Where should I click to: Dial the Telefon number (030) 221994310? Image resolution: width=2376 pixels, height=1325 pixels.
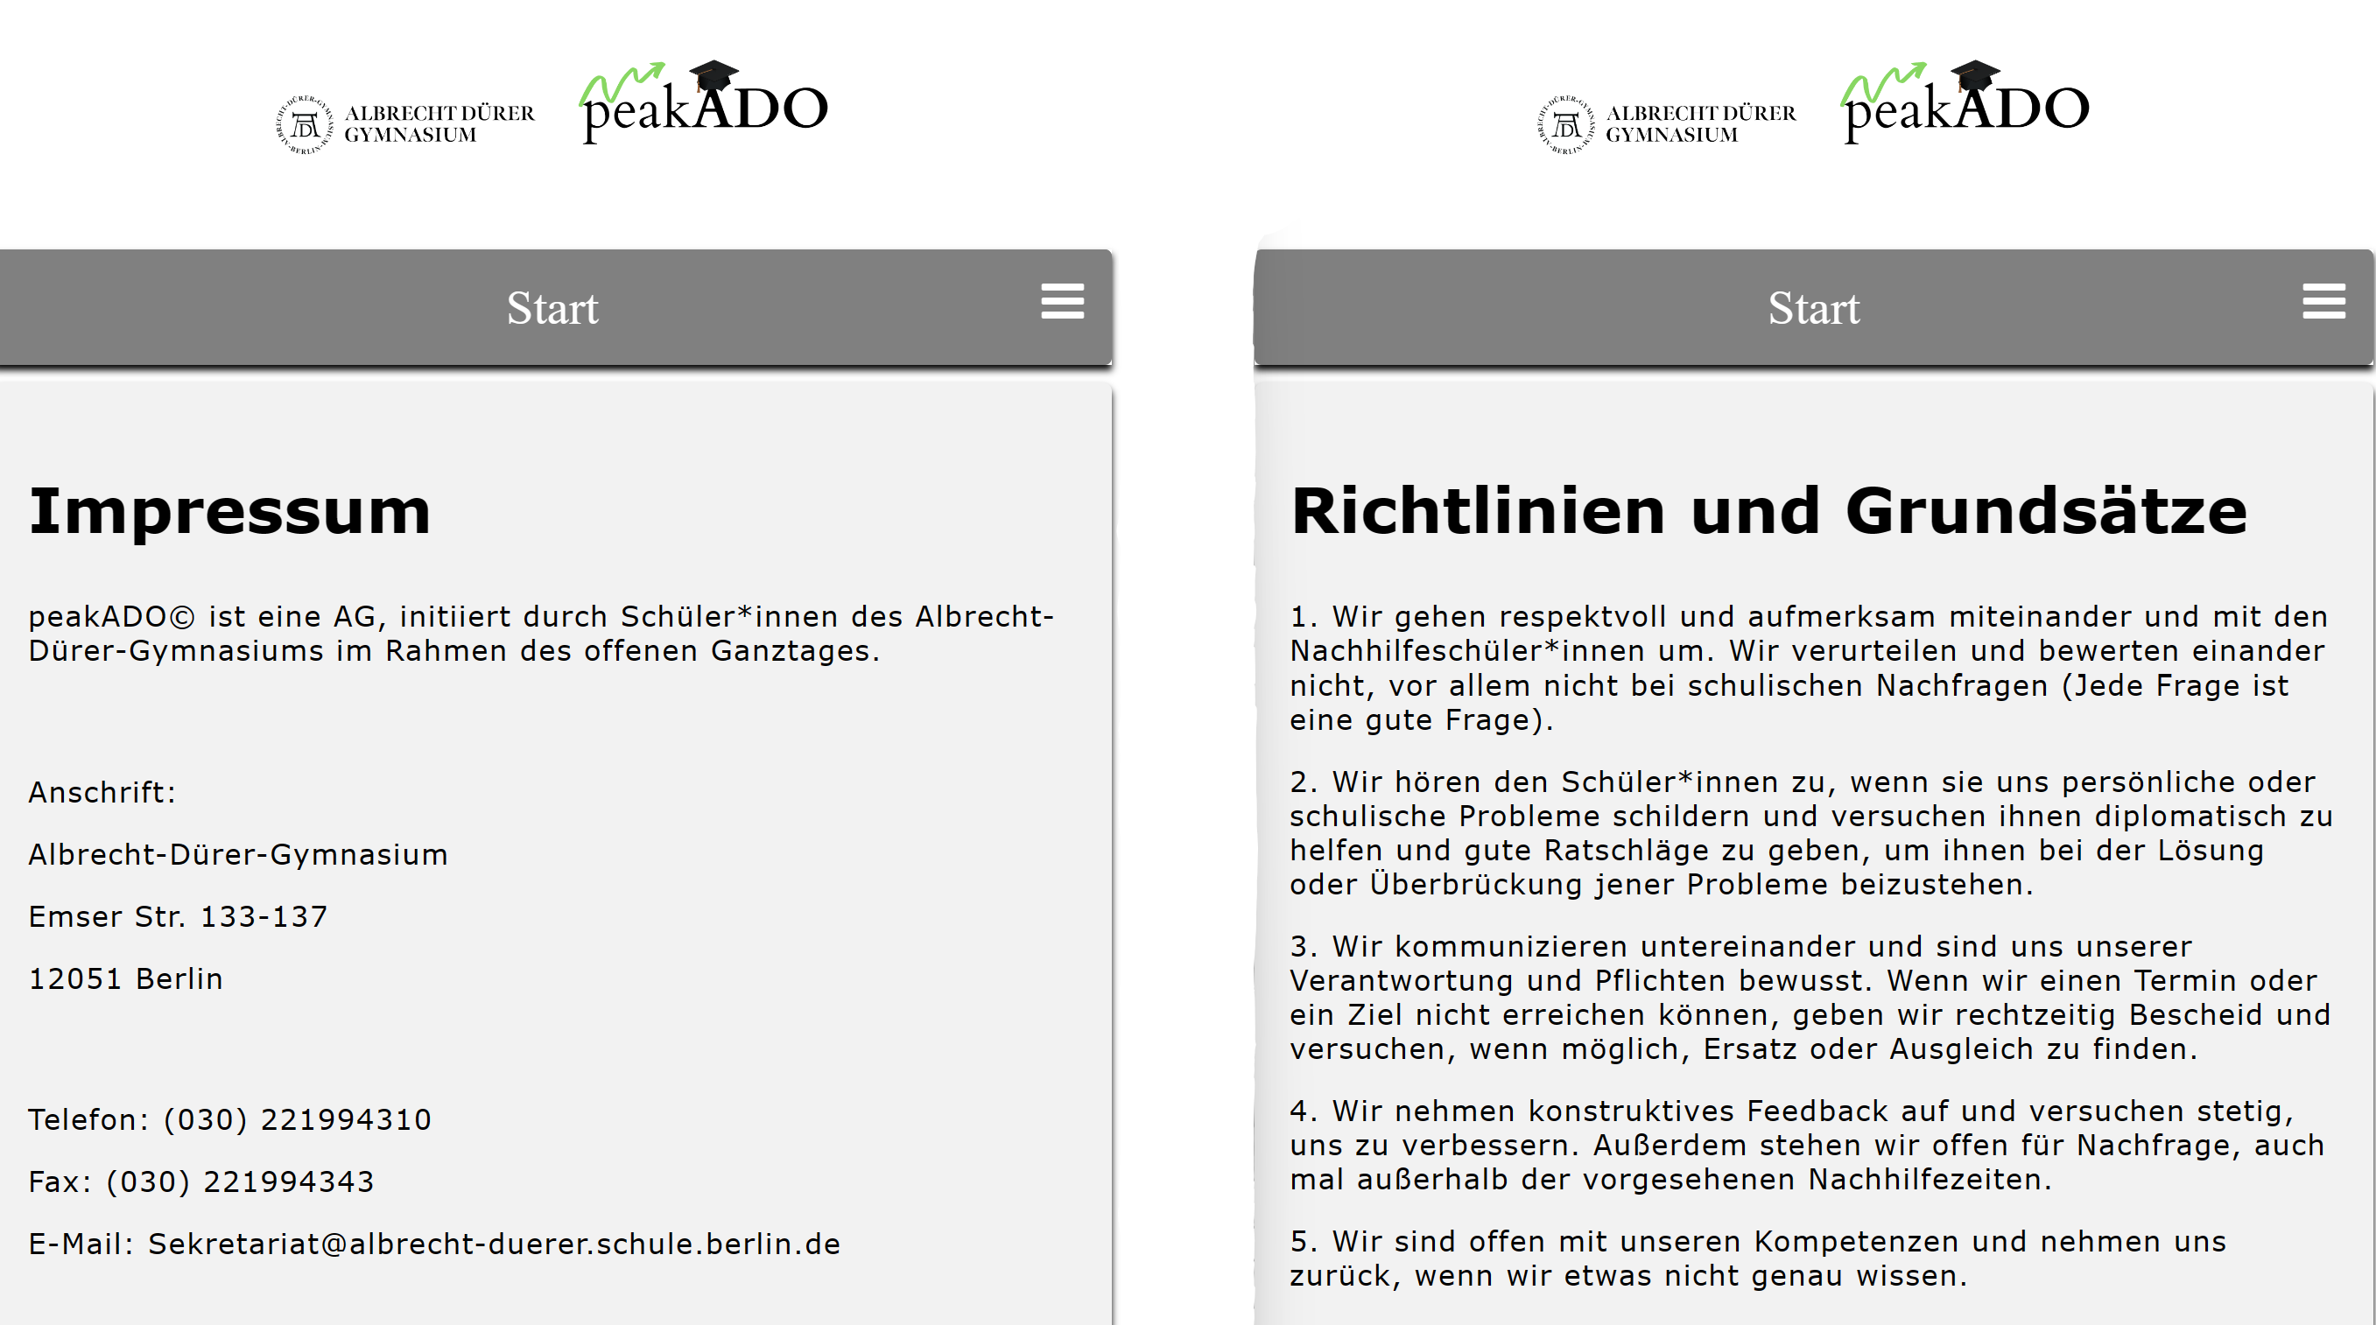tap(295, 1118)
